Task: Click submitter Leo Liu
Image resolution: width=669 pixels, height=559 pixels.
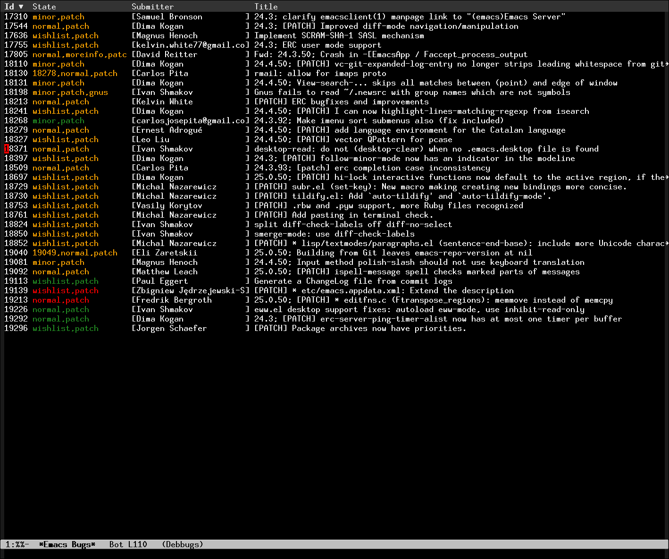Action: pos(153,139)
